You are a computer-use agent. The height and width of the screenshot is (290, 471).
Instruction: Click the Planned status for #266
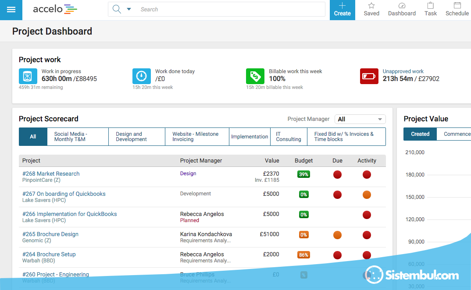coord(189,220)
